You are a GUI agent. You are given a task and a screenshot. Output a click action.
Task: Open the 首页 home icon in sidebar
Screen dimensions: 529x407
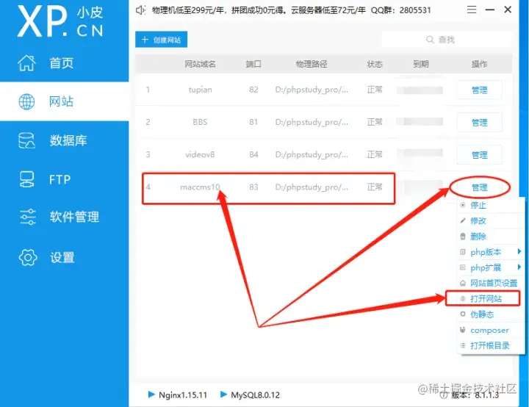[x=26, y=62]
